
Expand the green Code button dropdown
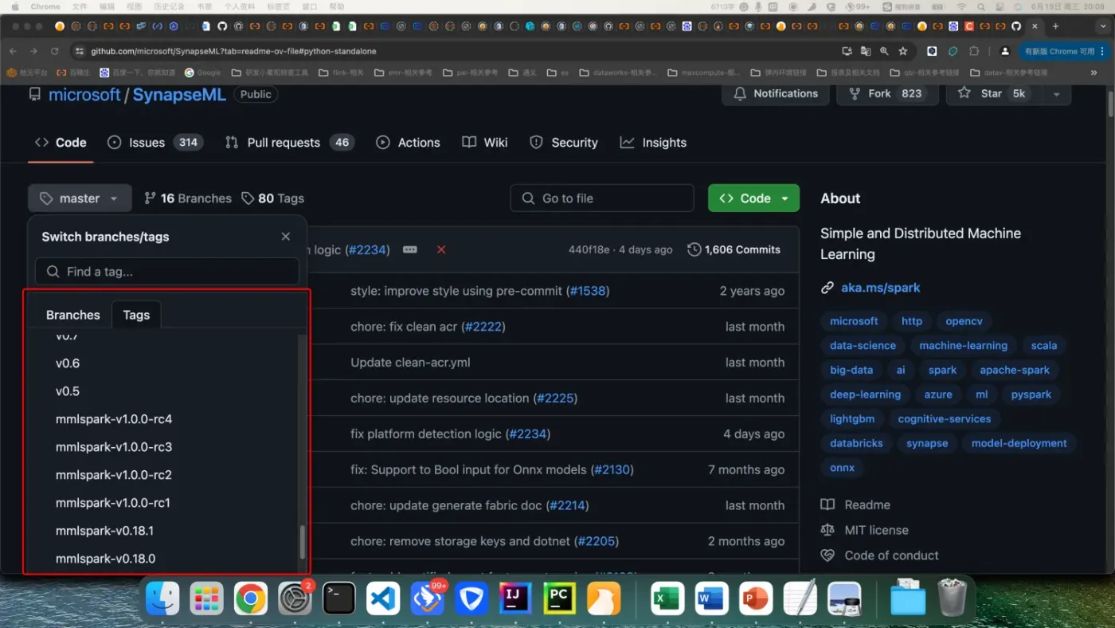coord(753,198)
